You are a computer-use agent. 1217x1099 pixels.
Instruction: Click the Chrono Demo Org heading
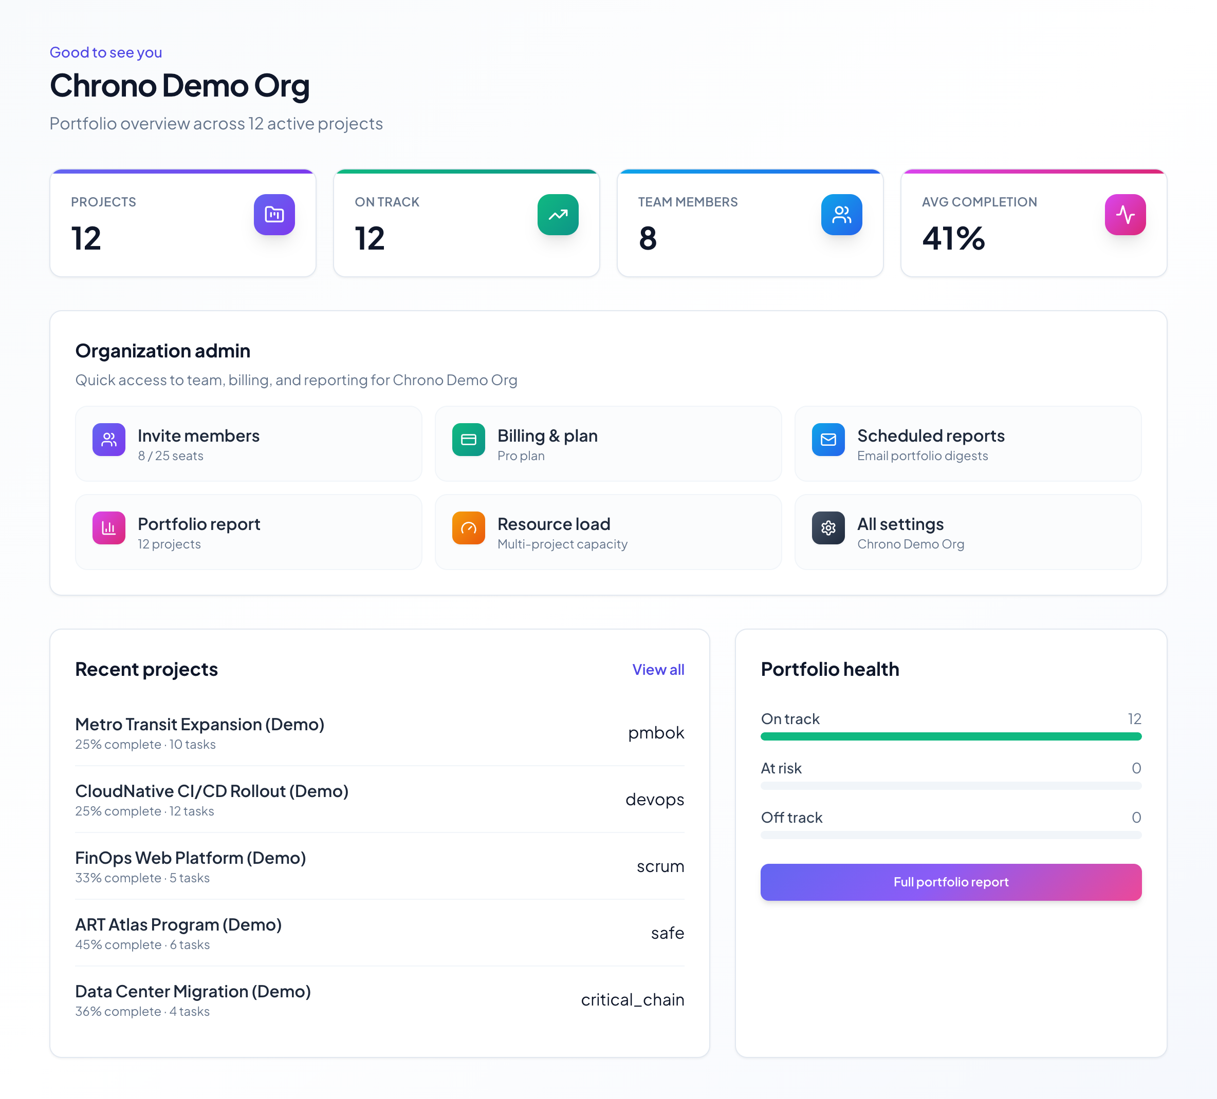179,86
